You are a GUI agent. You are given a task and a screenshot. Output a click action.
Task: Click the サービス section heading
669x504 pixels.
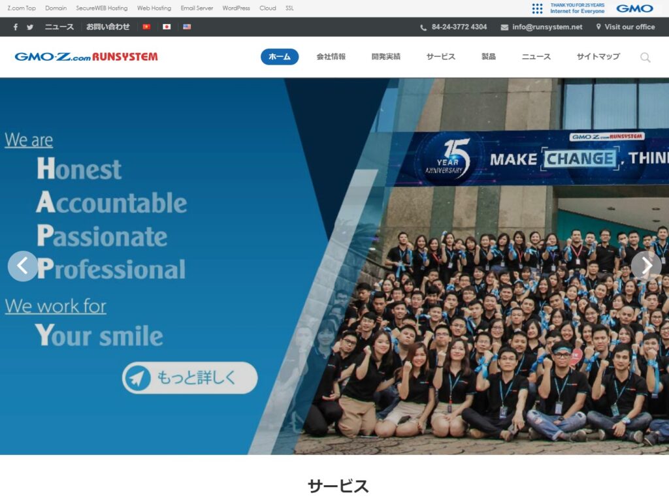(x=338, y=486)
